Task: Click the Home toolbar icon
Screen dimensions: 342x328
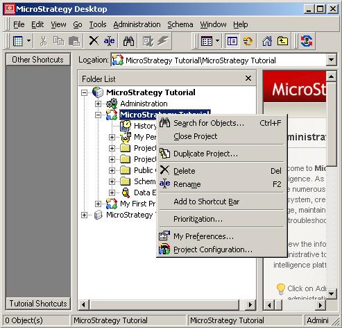Action: click(x=267, y=41)
